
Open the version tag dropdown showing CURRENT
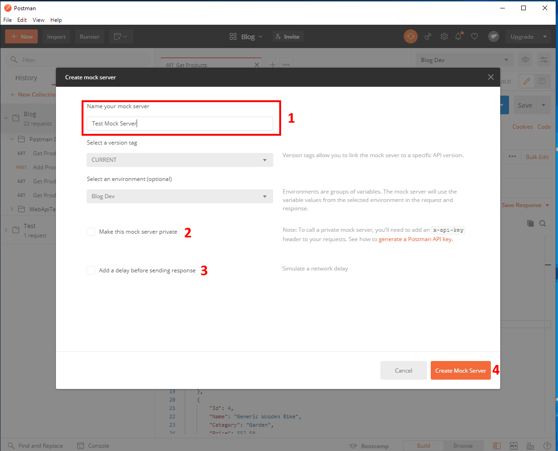(x=180, y=160)
